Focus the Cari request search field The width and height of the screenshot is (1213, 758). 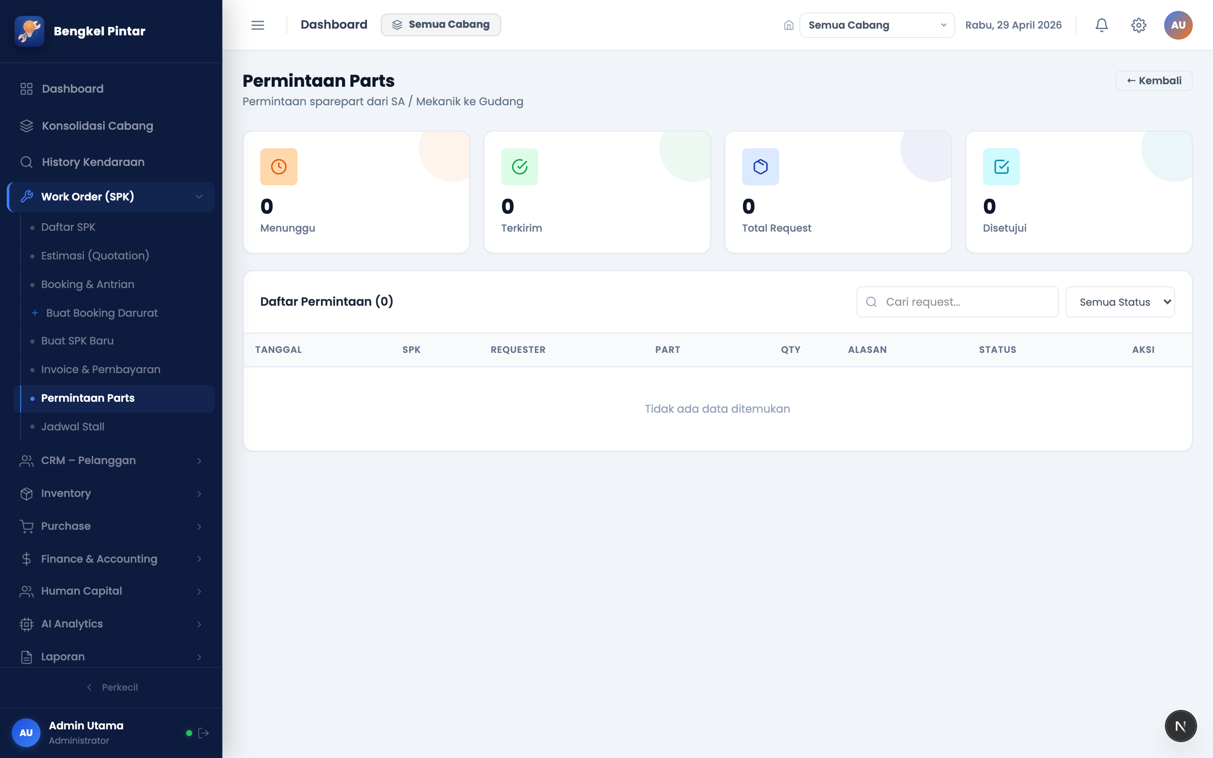(x=957, y=302)
